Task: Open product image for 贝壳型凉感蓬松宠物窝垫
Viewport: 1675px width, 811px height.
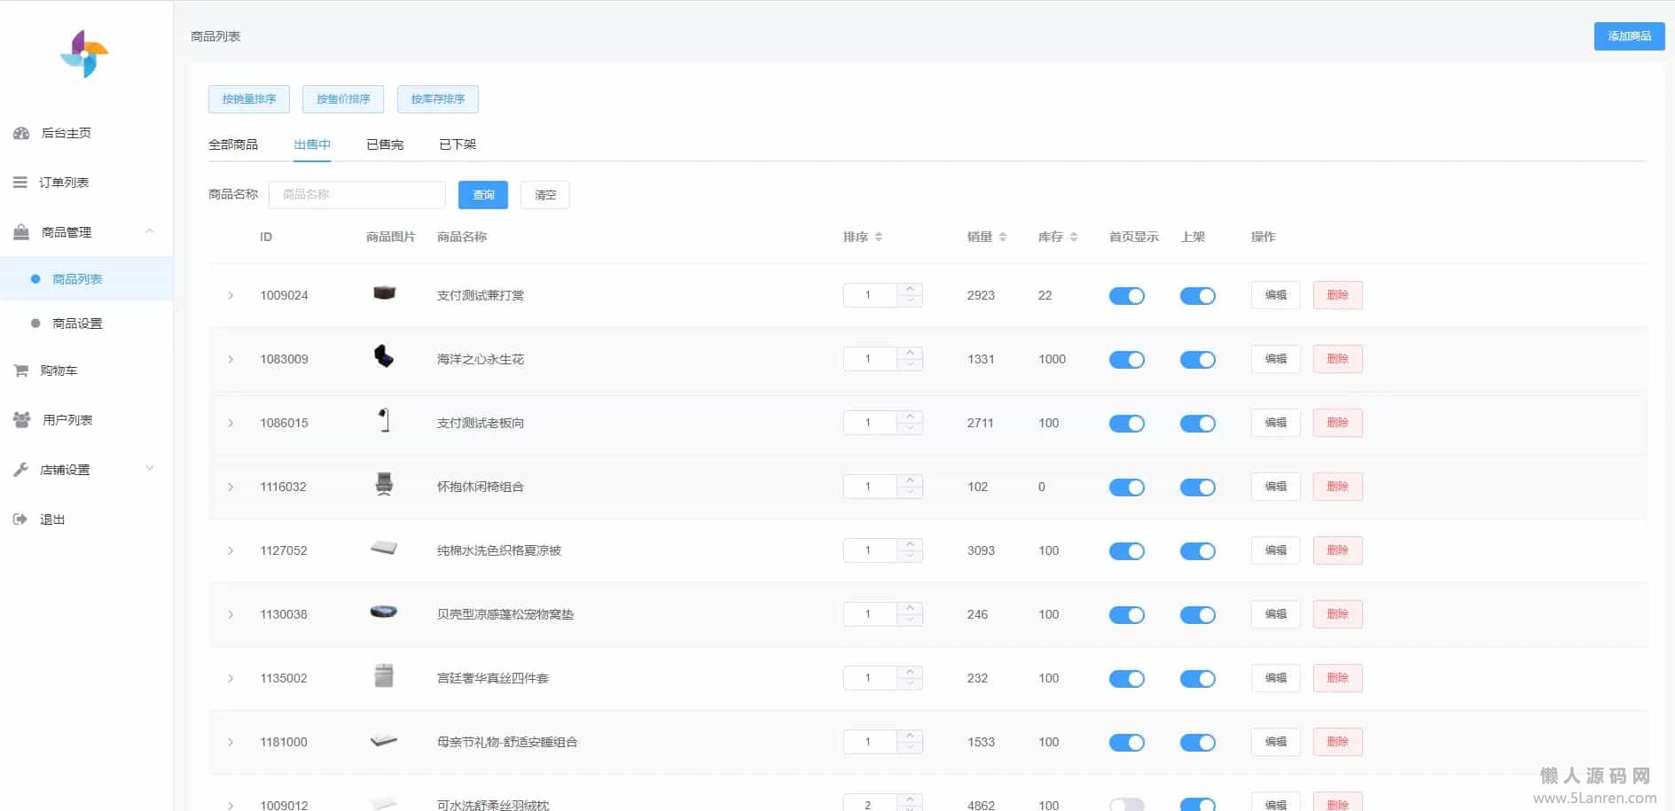Action: tap(384, 612)
